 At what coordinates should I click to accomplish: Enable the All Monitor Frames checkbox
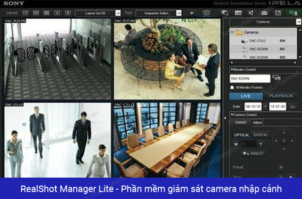[232, 87]
